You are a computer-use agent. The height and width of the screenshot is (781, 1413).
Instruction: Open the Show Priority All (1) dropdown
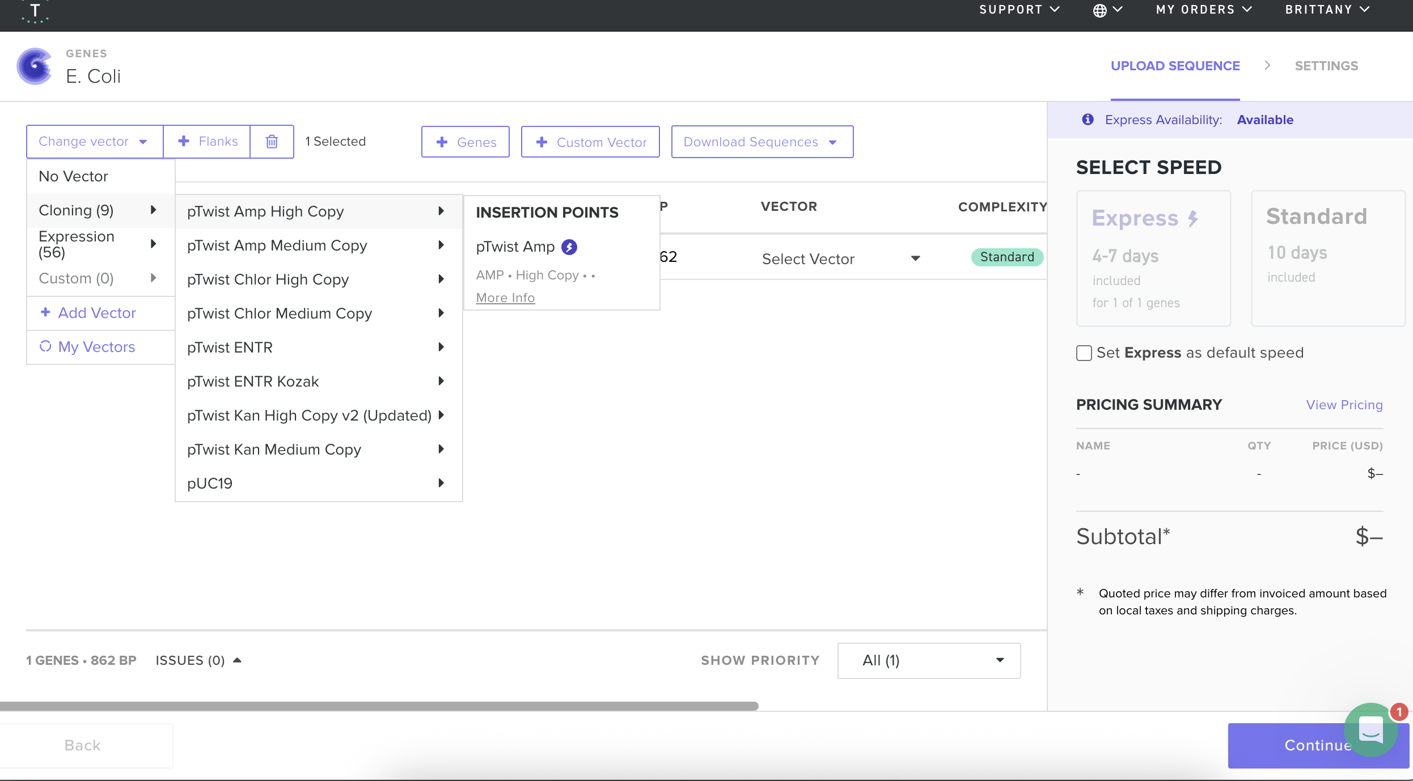(x=929, y=660)
